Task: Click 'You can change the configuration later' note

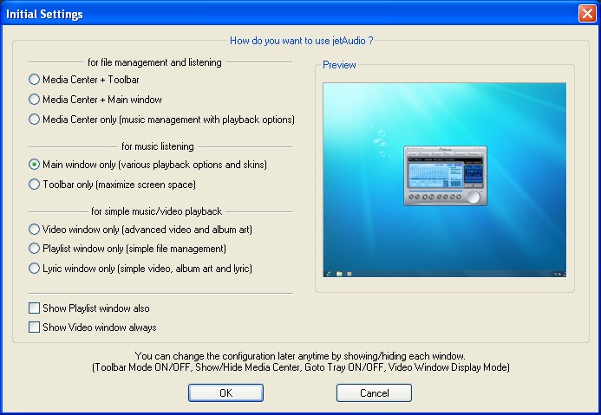Action: tap(300, 356)
